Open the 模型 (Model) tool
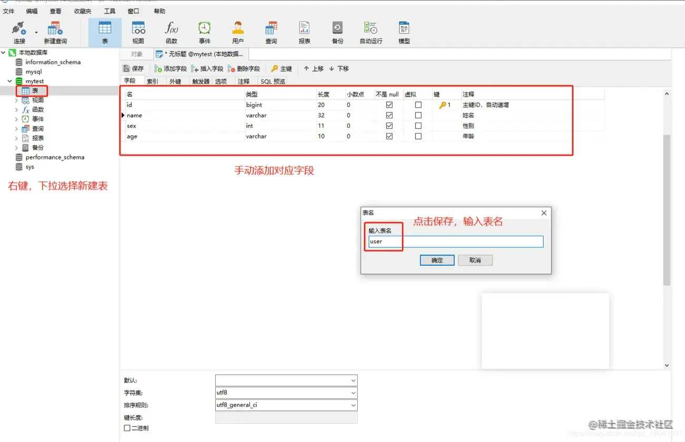This screenshot has width=685, height=442. [x=404, y=32]
